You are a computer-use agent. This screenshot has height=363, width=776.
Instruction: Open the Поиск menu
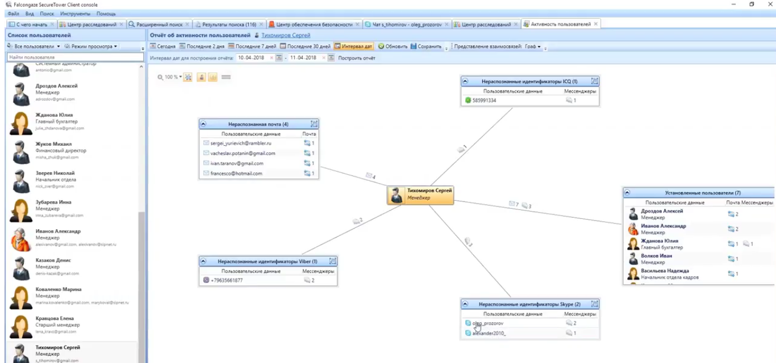[47, 14]
